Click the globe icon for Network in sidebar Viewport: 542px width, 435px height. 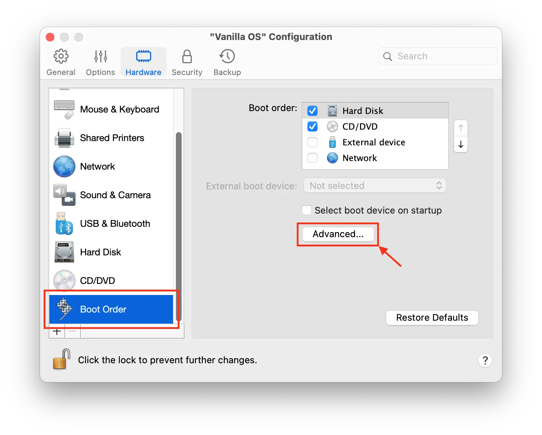point(64,166)
